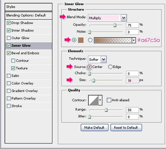Select the Bevel and Emboss row

29,53
